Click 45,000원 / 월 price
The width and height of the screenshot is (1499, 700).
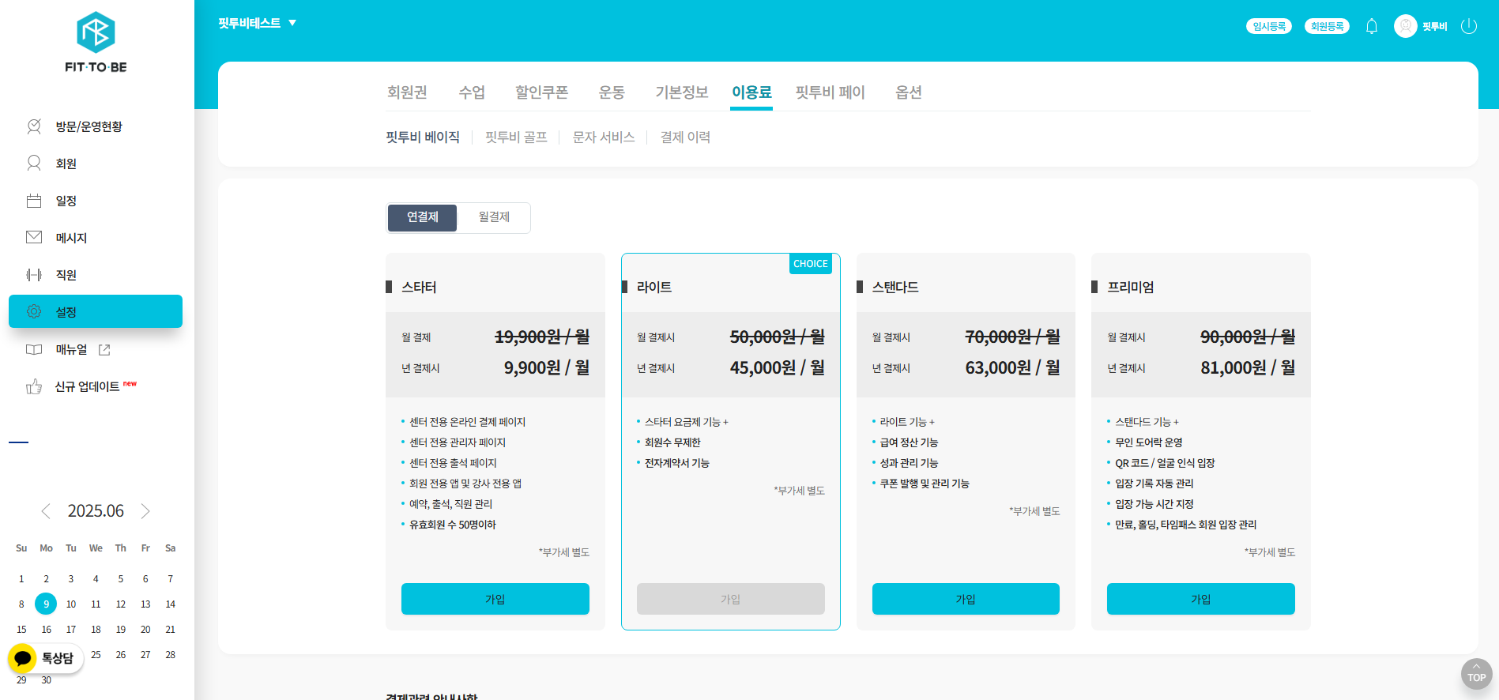coord(778,367)
